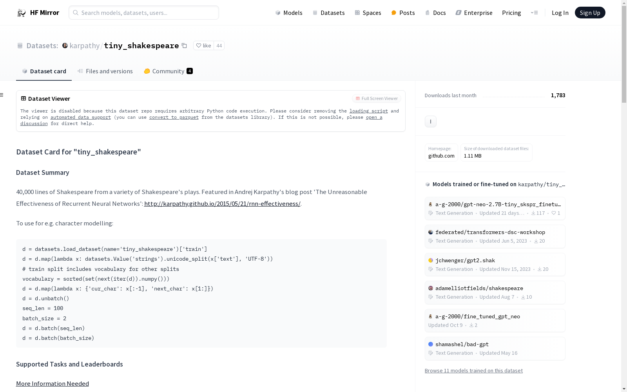The height and width of the screenshot is (392, 627).
Task: Open the karpathy user profile link
Action: click(84, 45)
